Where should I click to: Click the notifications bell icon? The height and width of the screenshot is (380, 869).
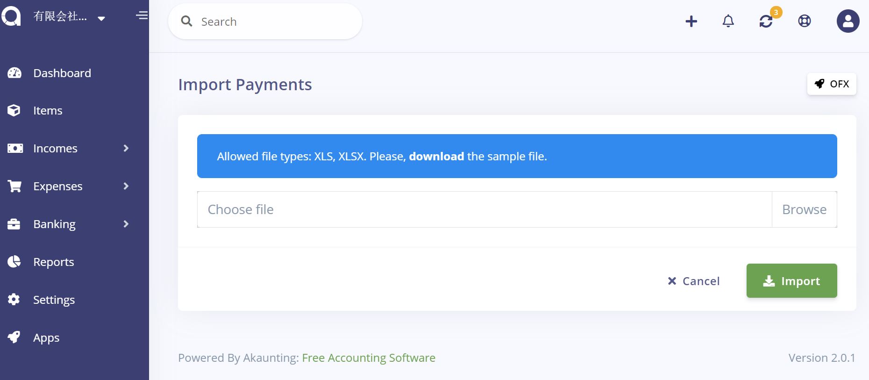pyautogui.click(x=728, y=21)
